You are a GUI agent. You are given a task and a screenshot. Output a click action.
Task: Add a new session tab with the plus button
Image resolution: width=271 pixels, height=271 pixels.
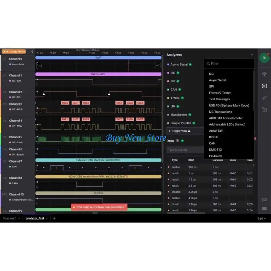[x=54, y=218]
